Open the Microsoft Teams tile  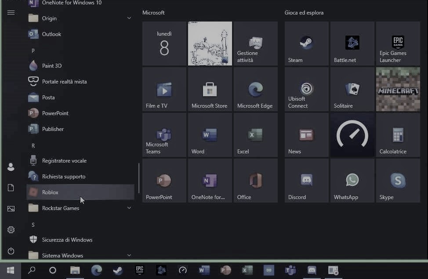coord(164,135)
